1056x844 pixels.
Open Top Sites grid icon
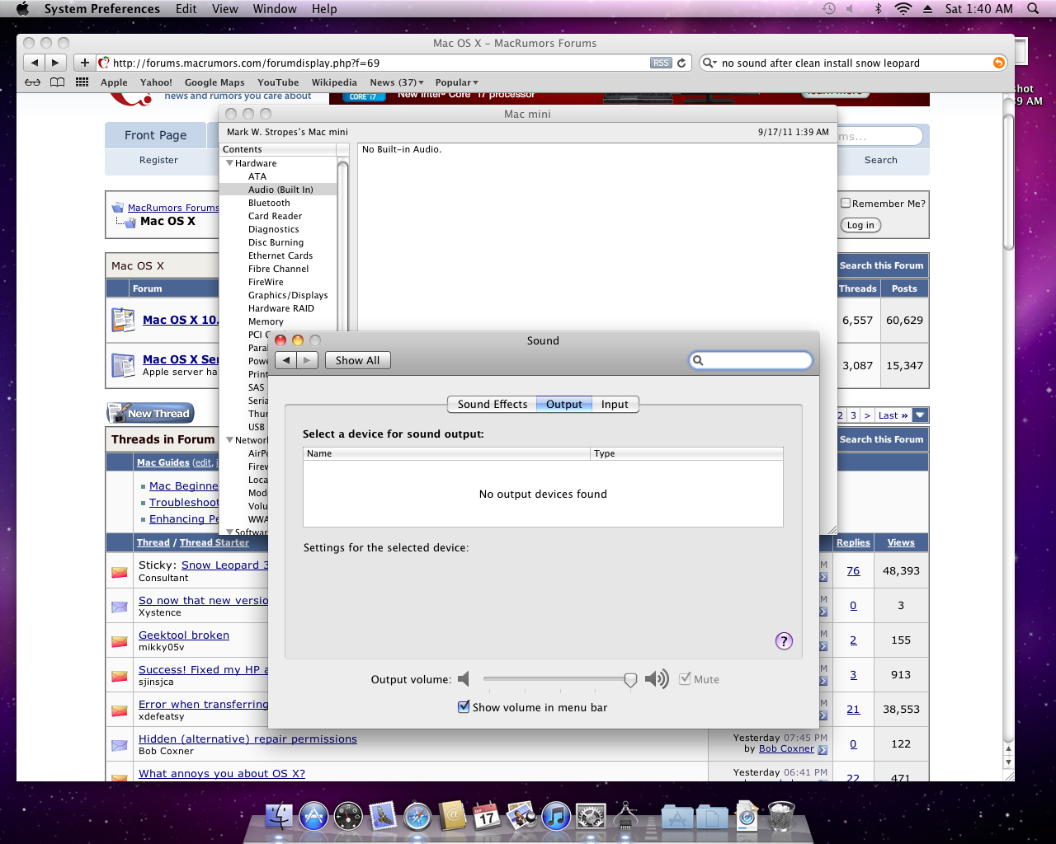(x=82, y=82)
